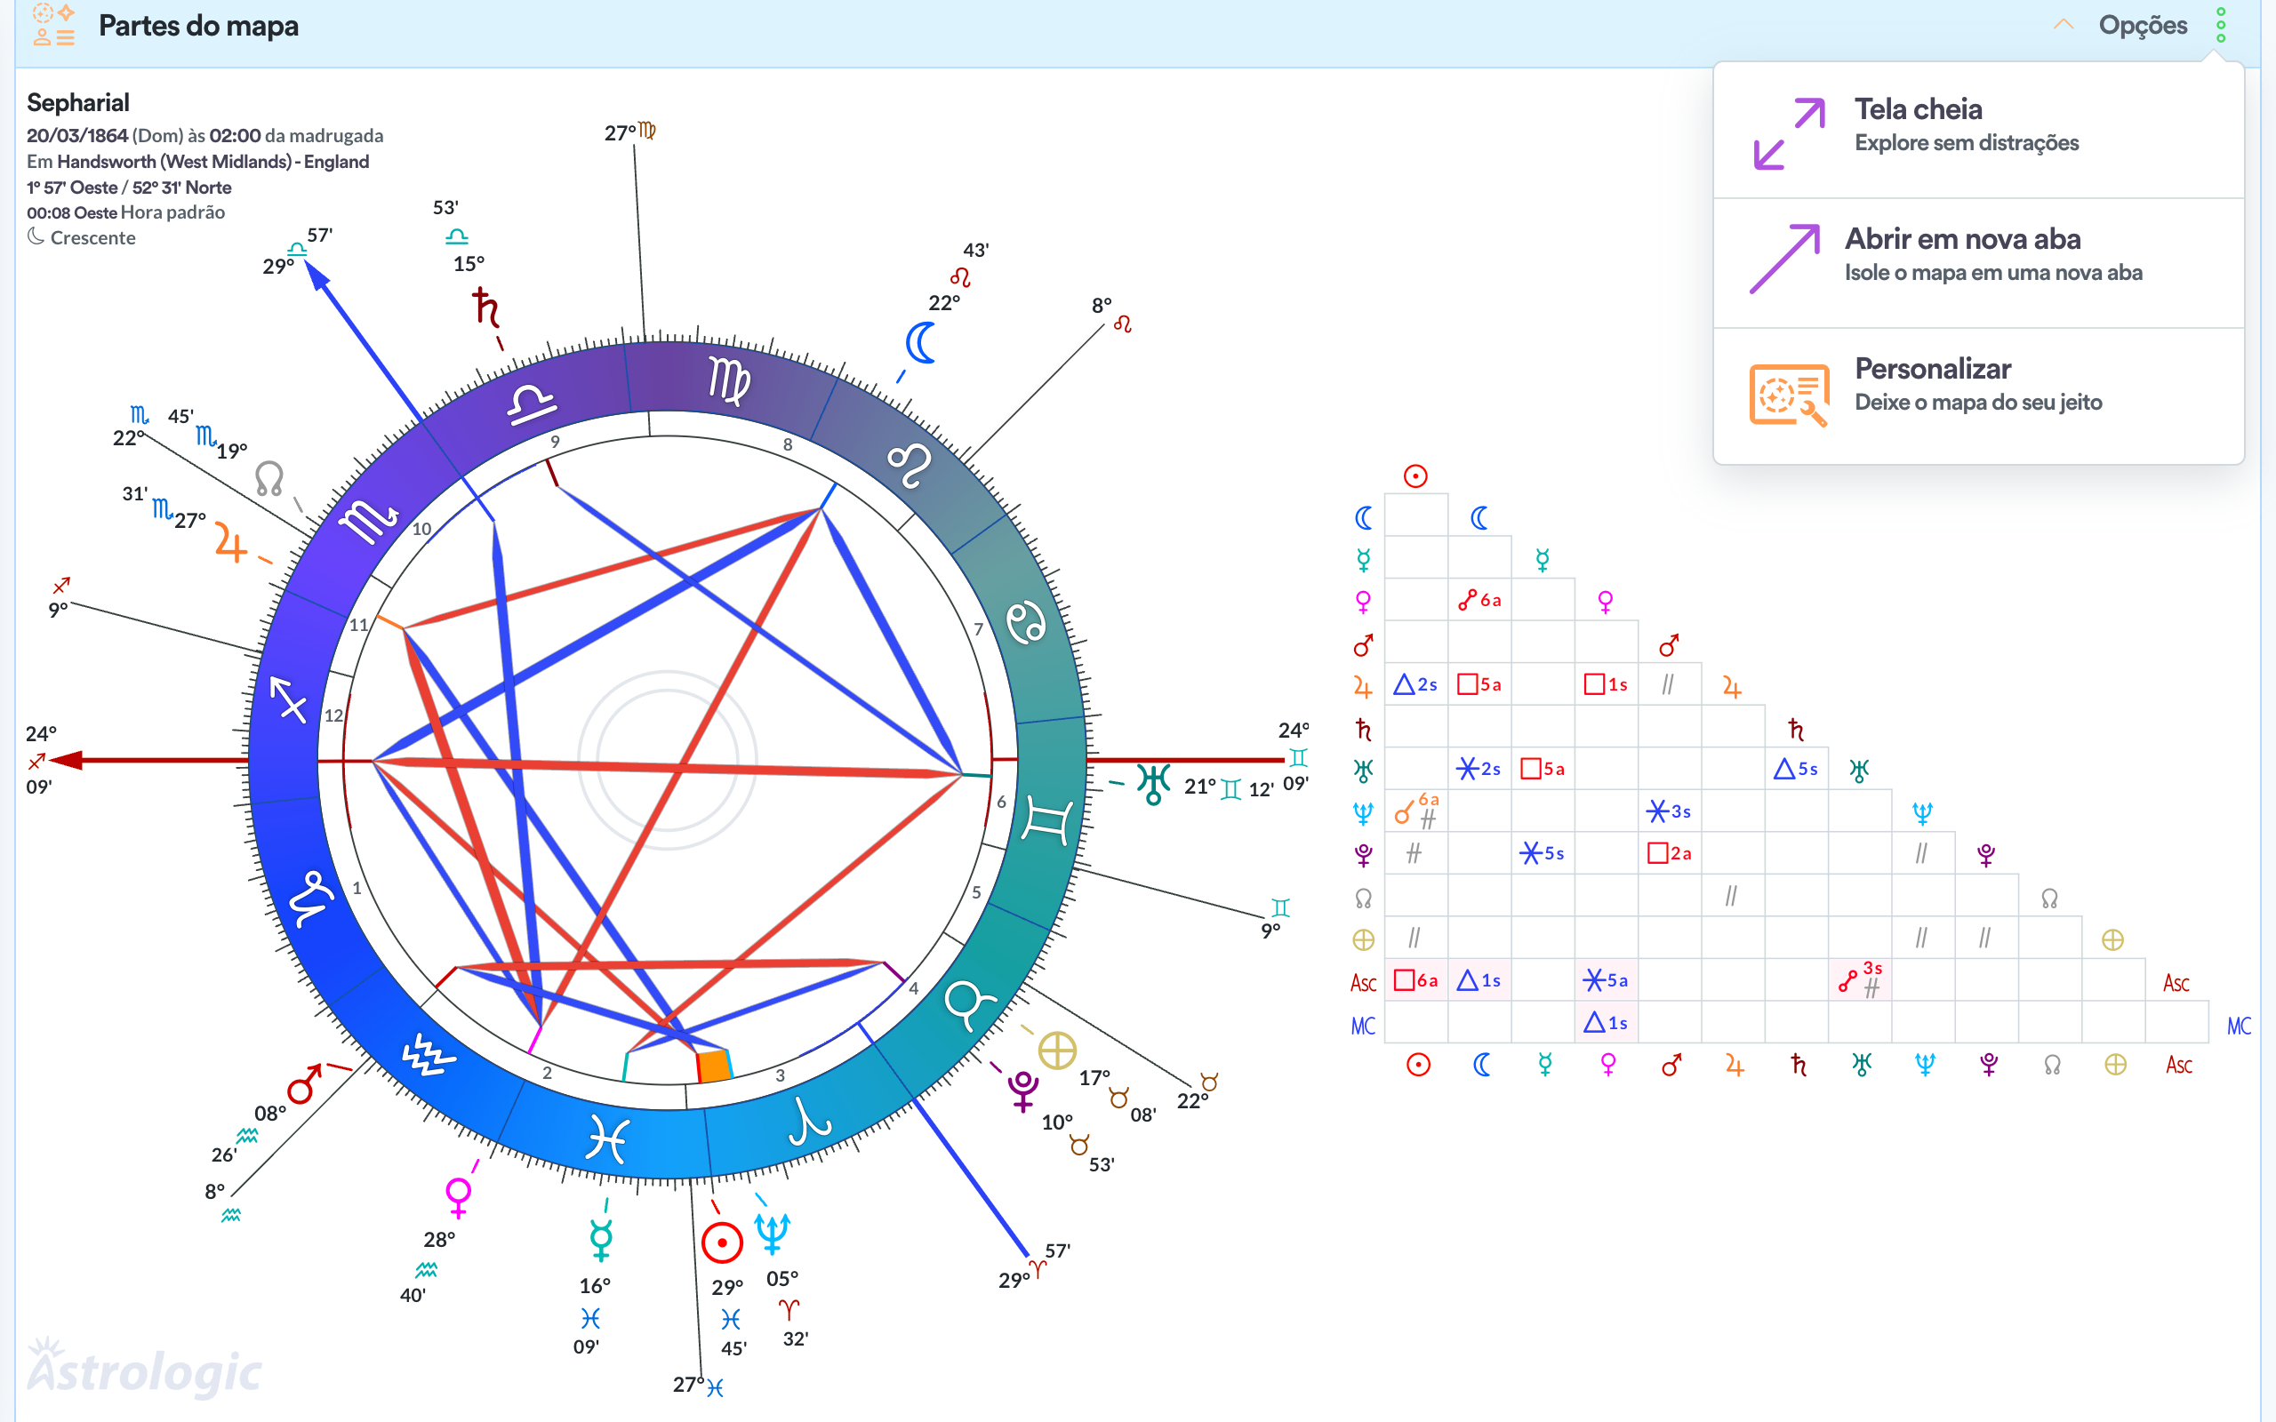Click the Sun glyph below the wheel
Image resolution: width=2276 pixels, height=1422 pixels.
pos(721,1243)
